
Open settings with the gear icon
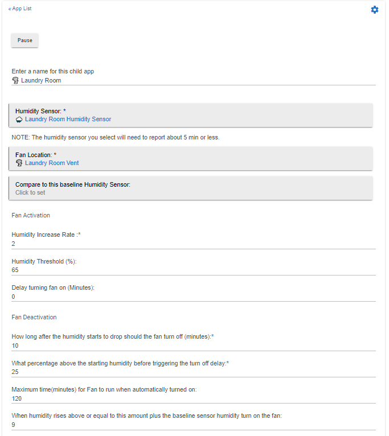click(374, 10)
